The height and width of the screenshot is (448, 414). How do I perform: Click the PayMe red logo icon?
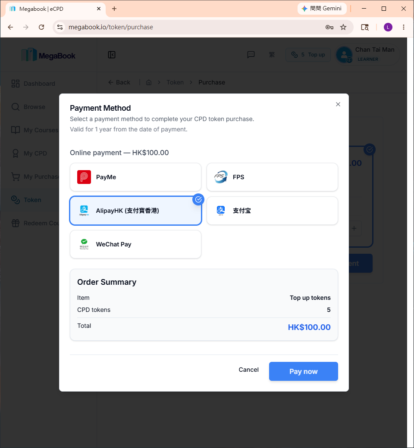point(84,177)
